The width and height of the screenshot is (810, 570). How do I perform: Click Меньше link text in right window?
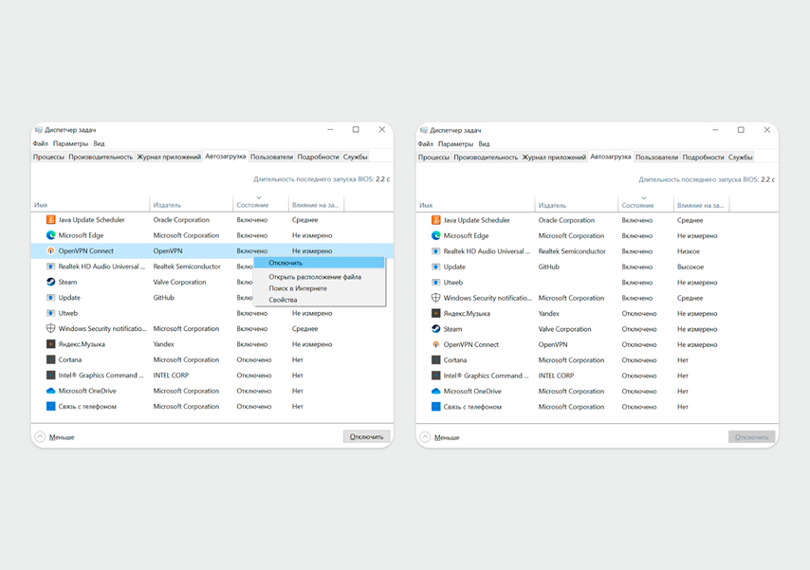(447, 438)
